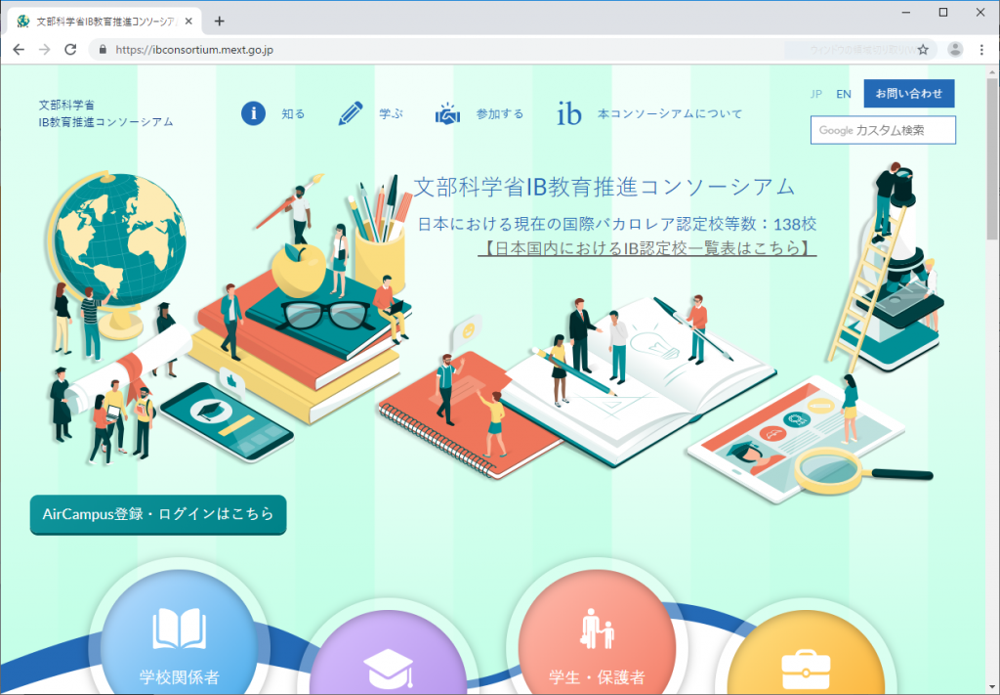The height and width of the screenshot is (695, 1000).
Task: Click the address bar URL ibconsortium.mext.go.jp
Action: click(x=194, y=50)
